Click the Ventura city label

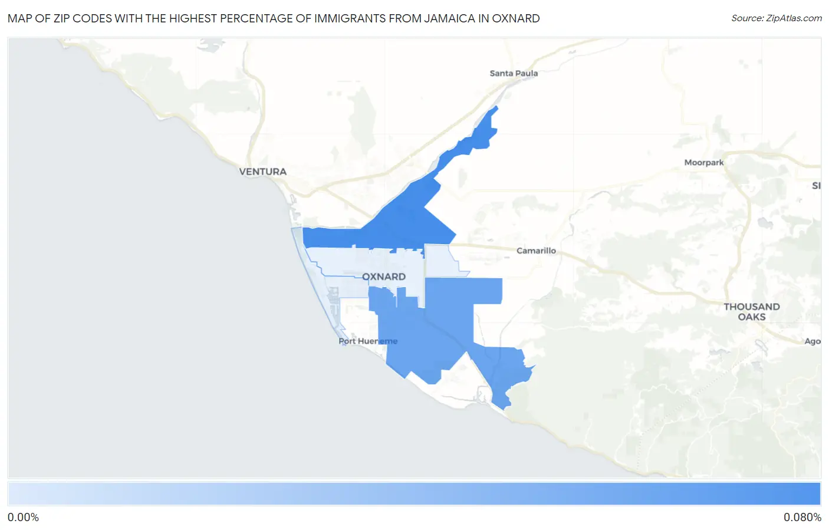[x=263, y=172]
